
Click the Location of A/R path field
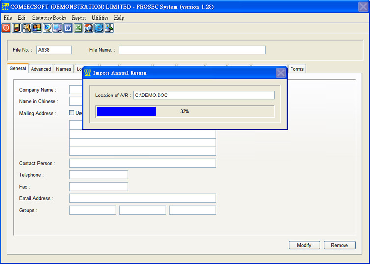click(204, 95)
